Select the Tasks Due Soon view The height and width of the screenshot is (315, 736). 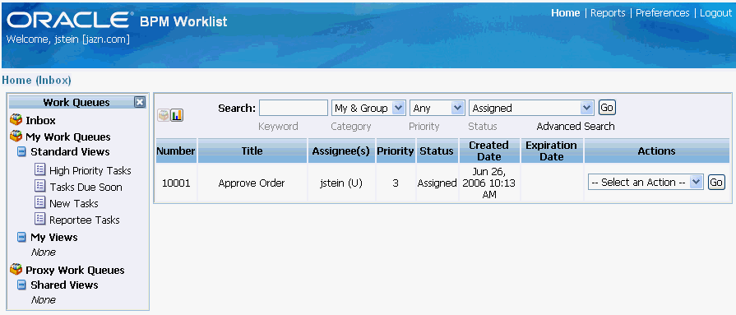(x=86, y=188)
